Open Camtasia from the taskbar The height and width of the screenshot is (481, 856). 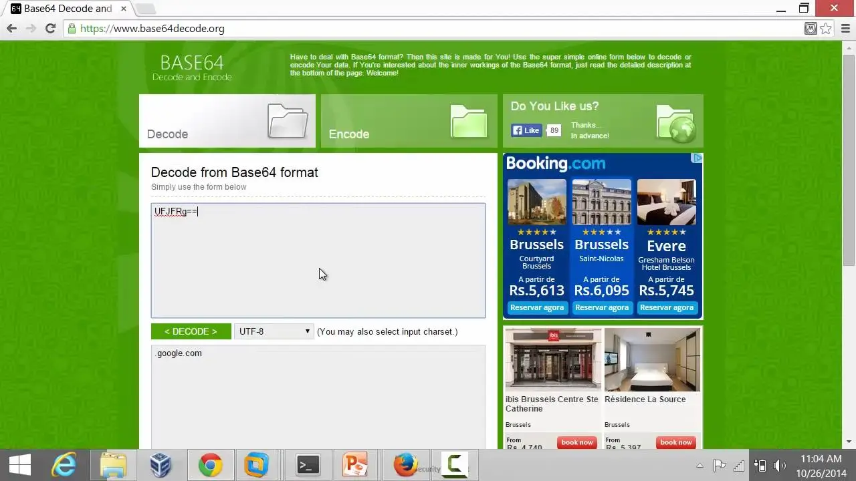456,465
